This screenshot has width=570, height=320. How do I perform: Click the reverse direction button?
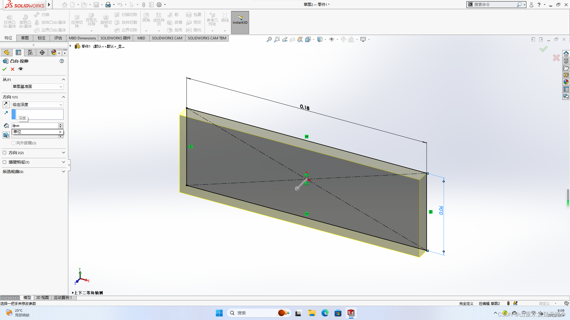coord(6,104)
